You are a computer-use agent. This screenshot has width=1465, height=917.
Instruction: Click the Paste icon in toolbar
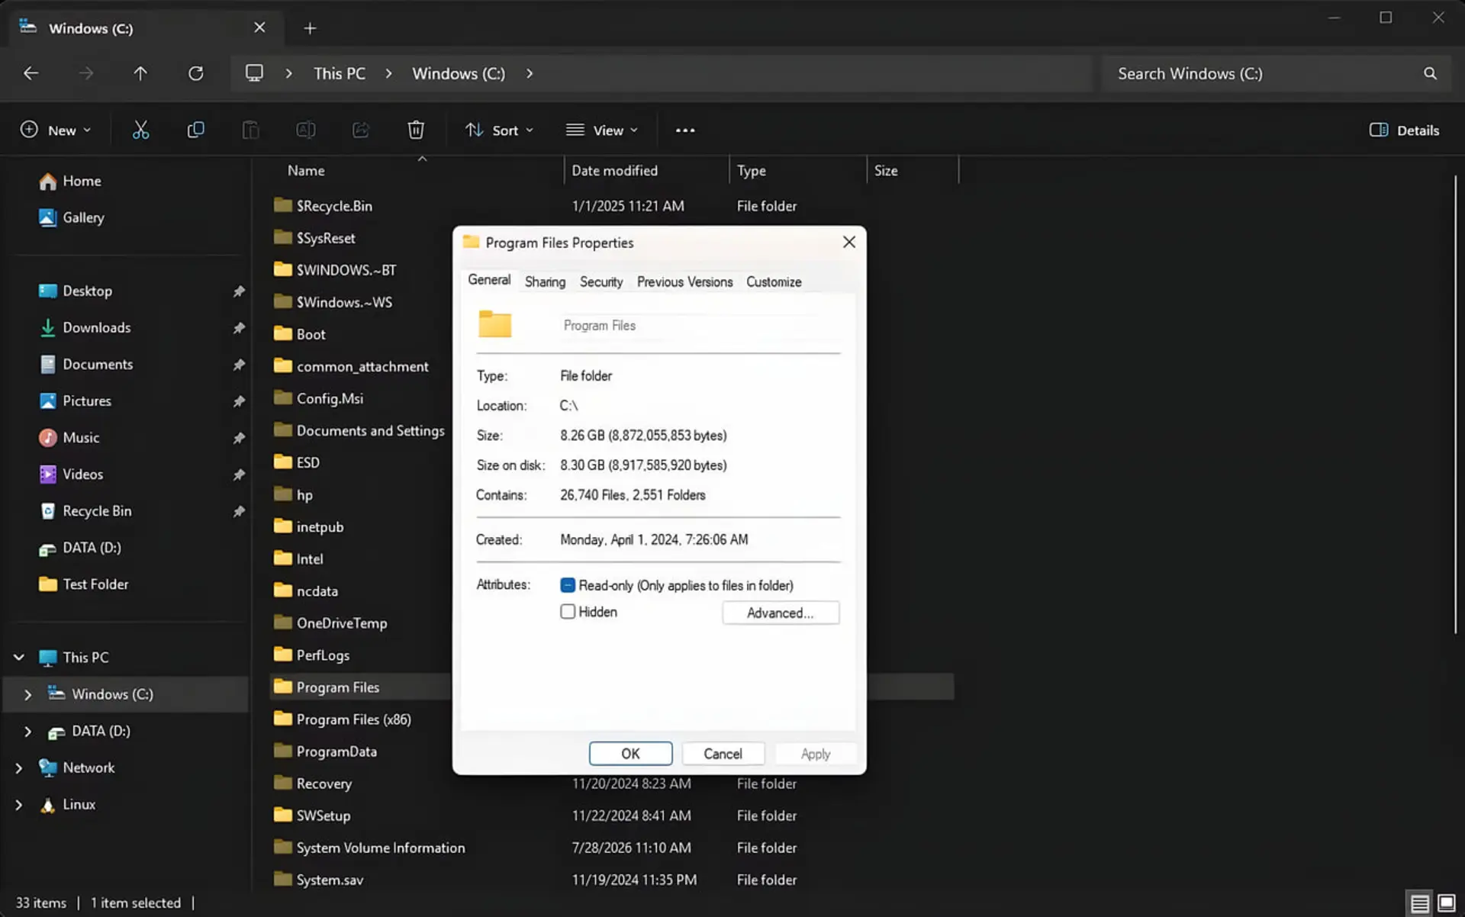click(x=250, y=130)
